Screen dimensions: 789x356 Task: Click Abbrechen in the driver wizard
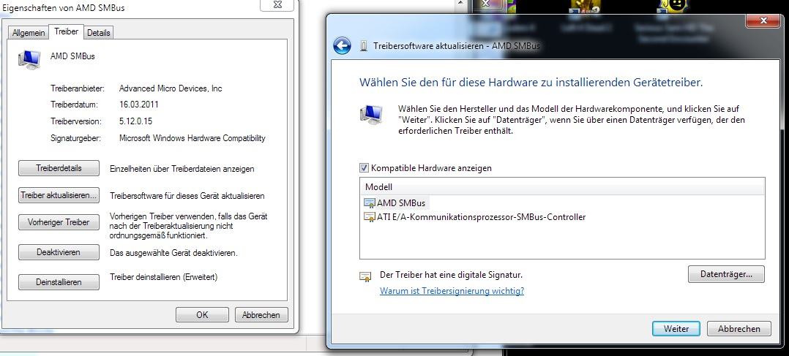(738, 328)
